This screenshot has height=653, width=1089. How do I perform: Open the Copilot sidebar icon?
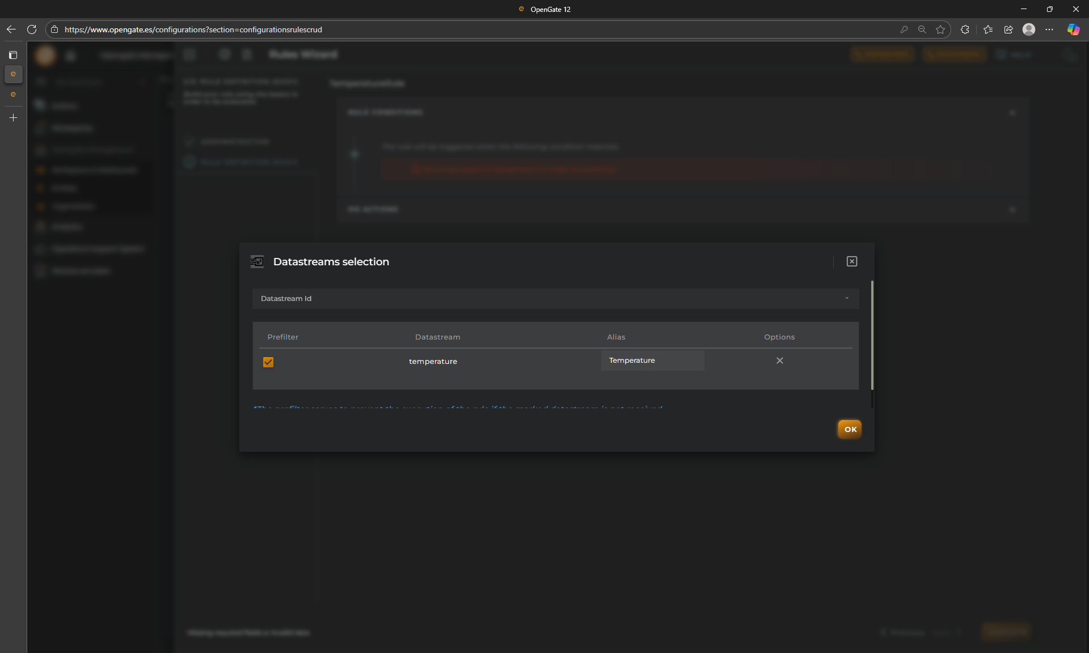coord(1073,29)
